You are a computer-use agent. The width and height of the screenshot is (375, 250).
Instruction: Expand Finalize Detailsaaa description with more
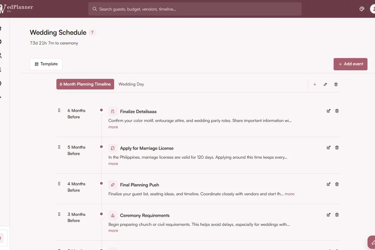coord(113,127)
